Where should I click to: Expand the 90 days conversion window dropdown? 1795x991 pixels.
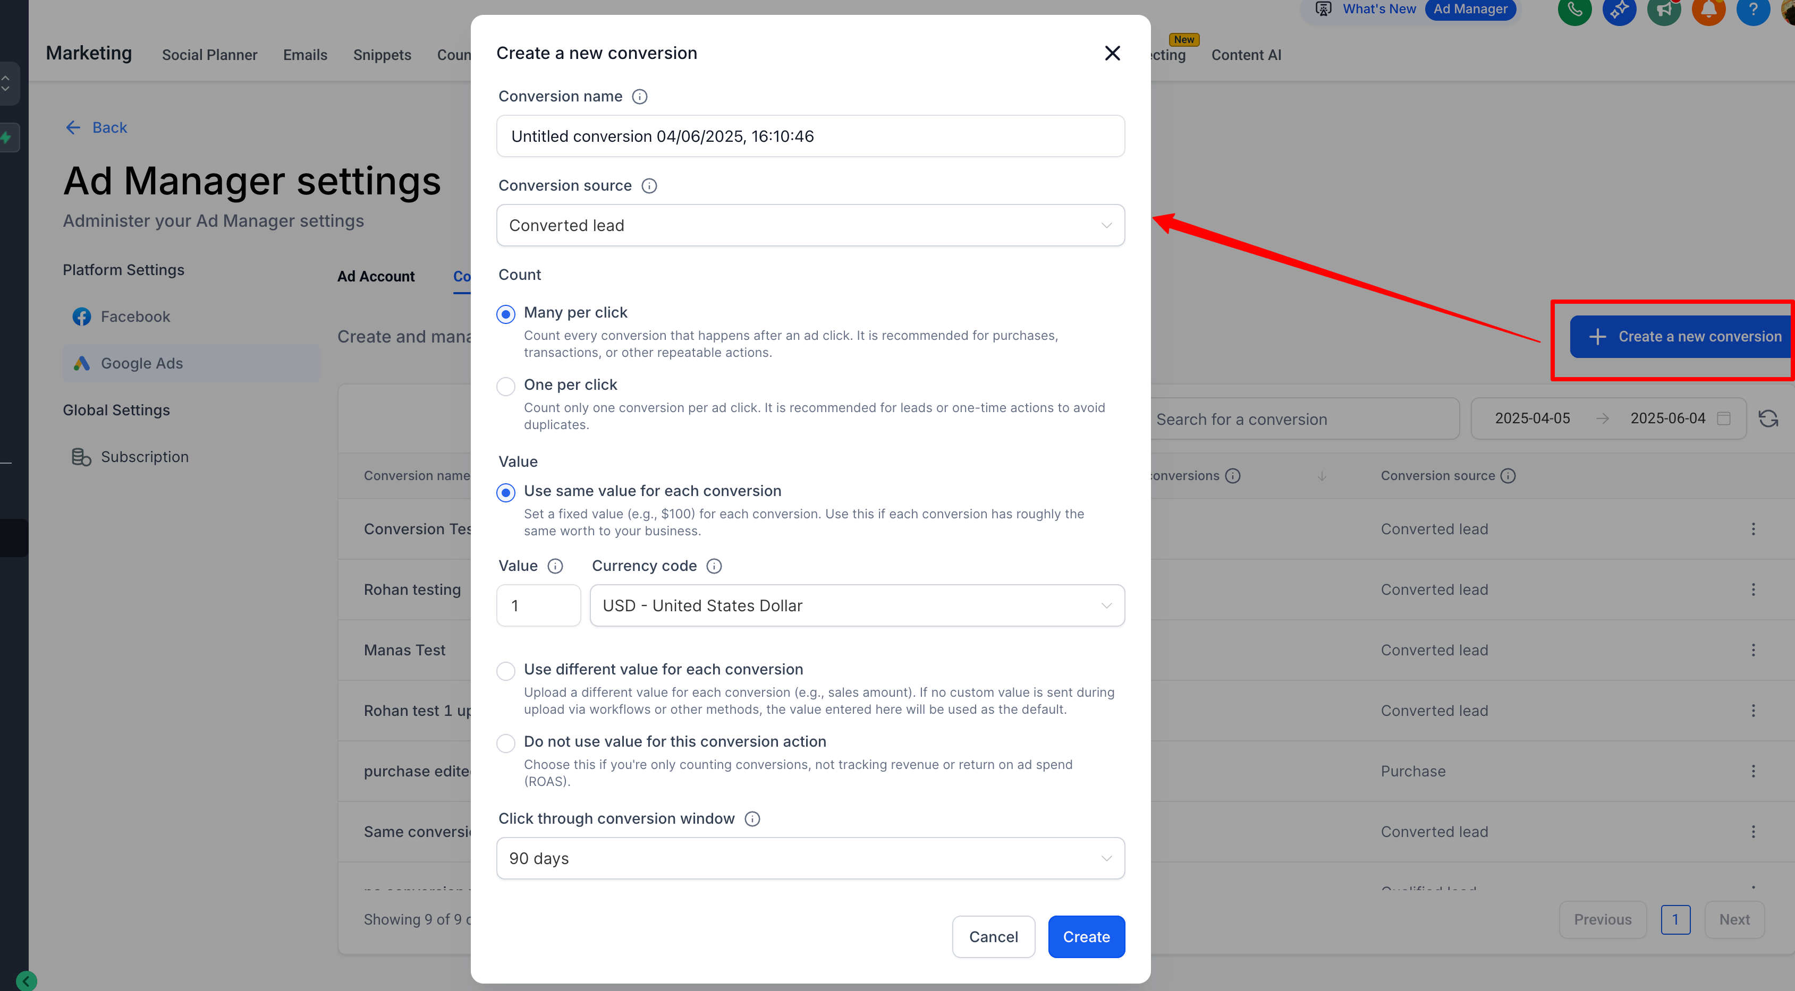pos(810,858)
